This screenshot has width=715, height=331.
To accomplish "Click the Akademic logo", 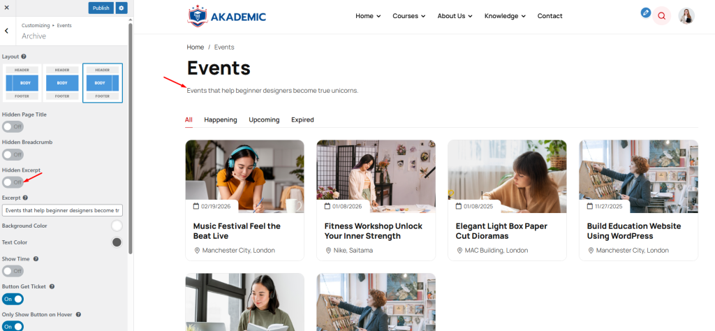I will pyautogui.click(x=227, y=16).
